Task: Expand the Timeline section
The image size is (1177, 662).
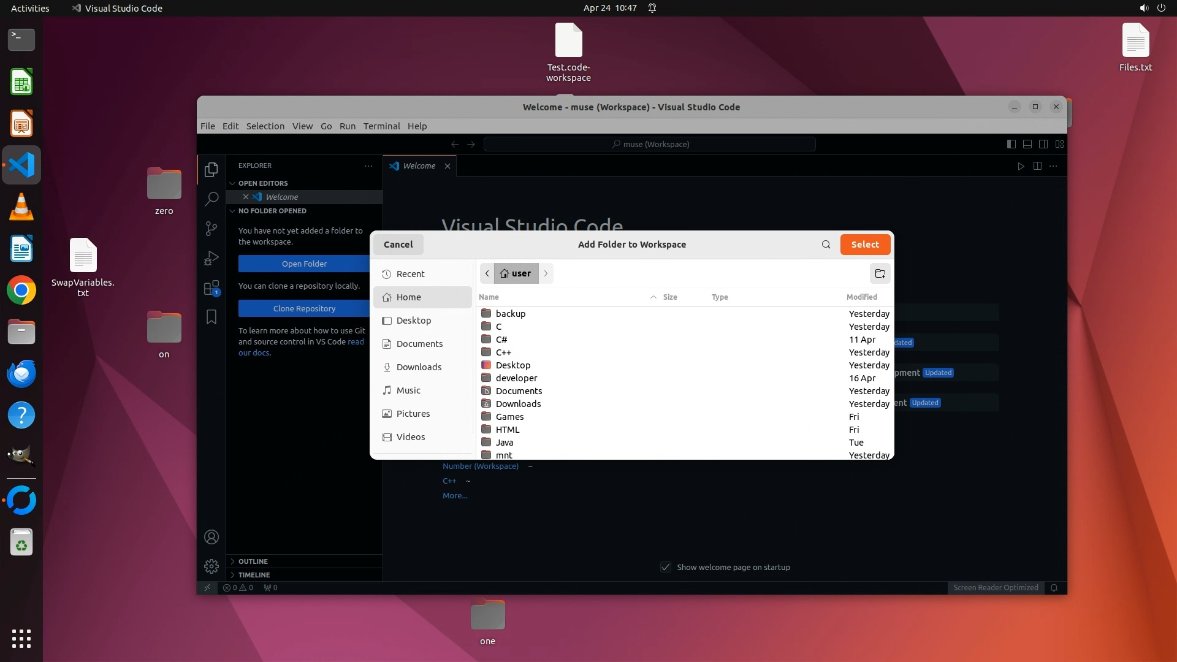Action: [254, 575]
